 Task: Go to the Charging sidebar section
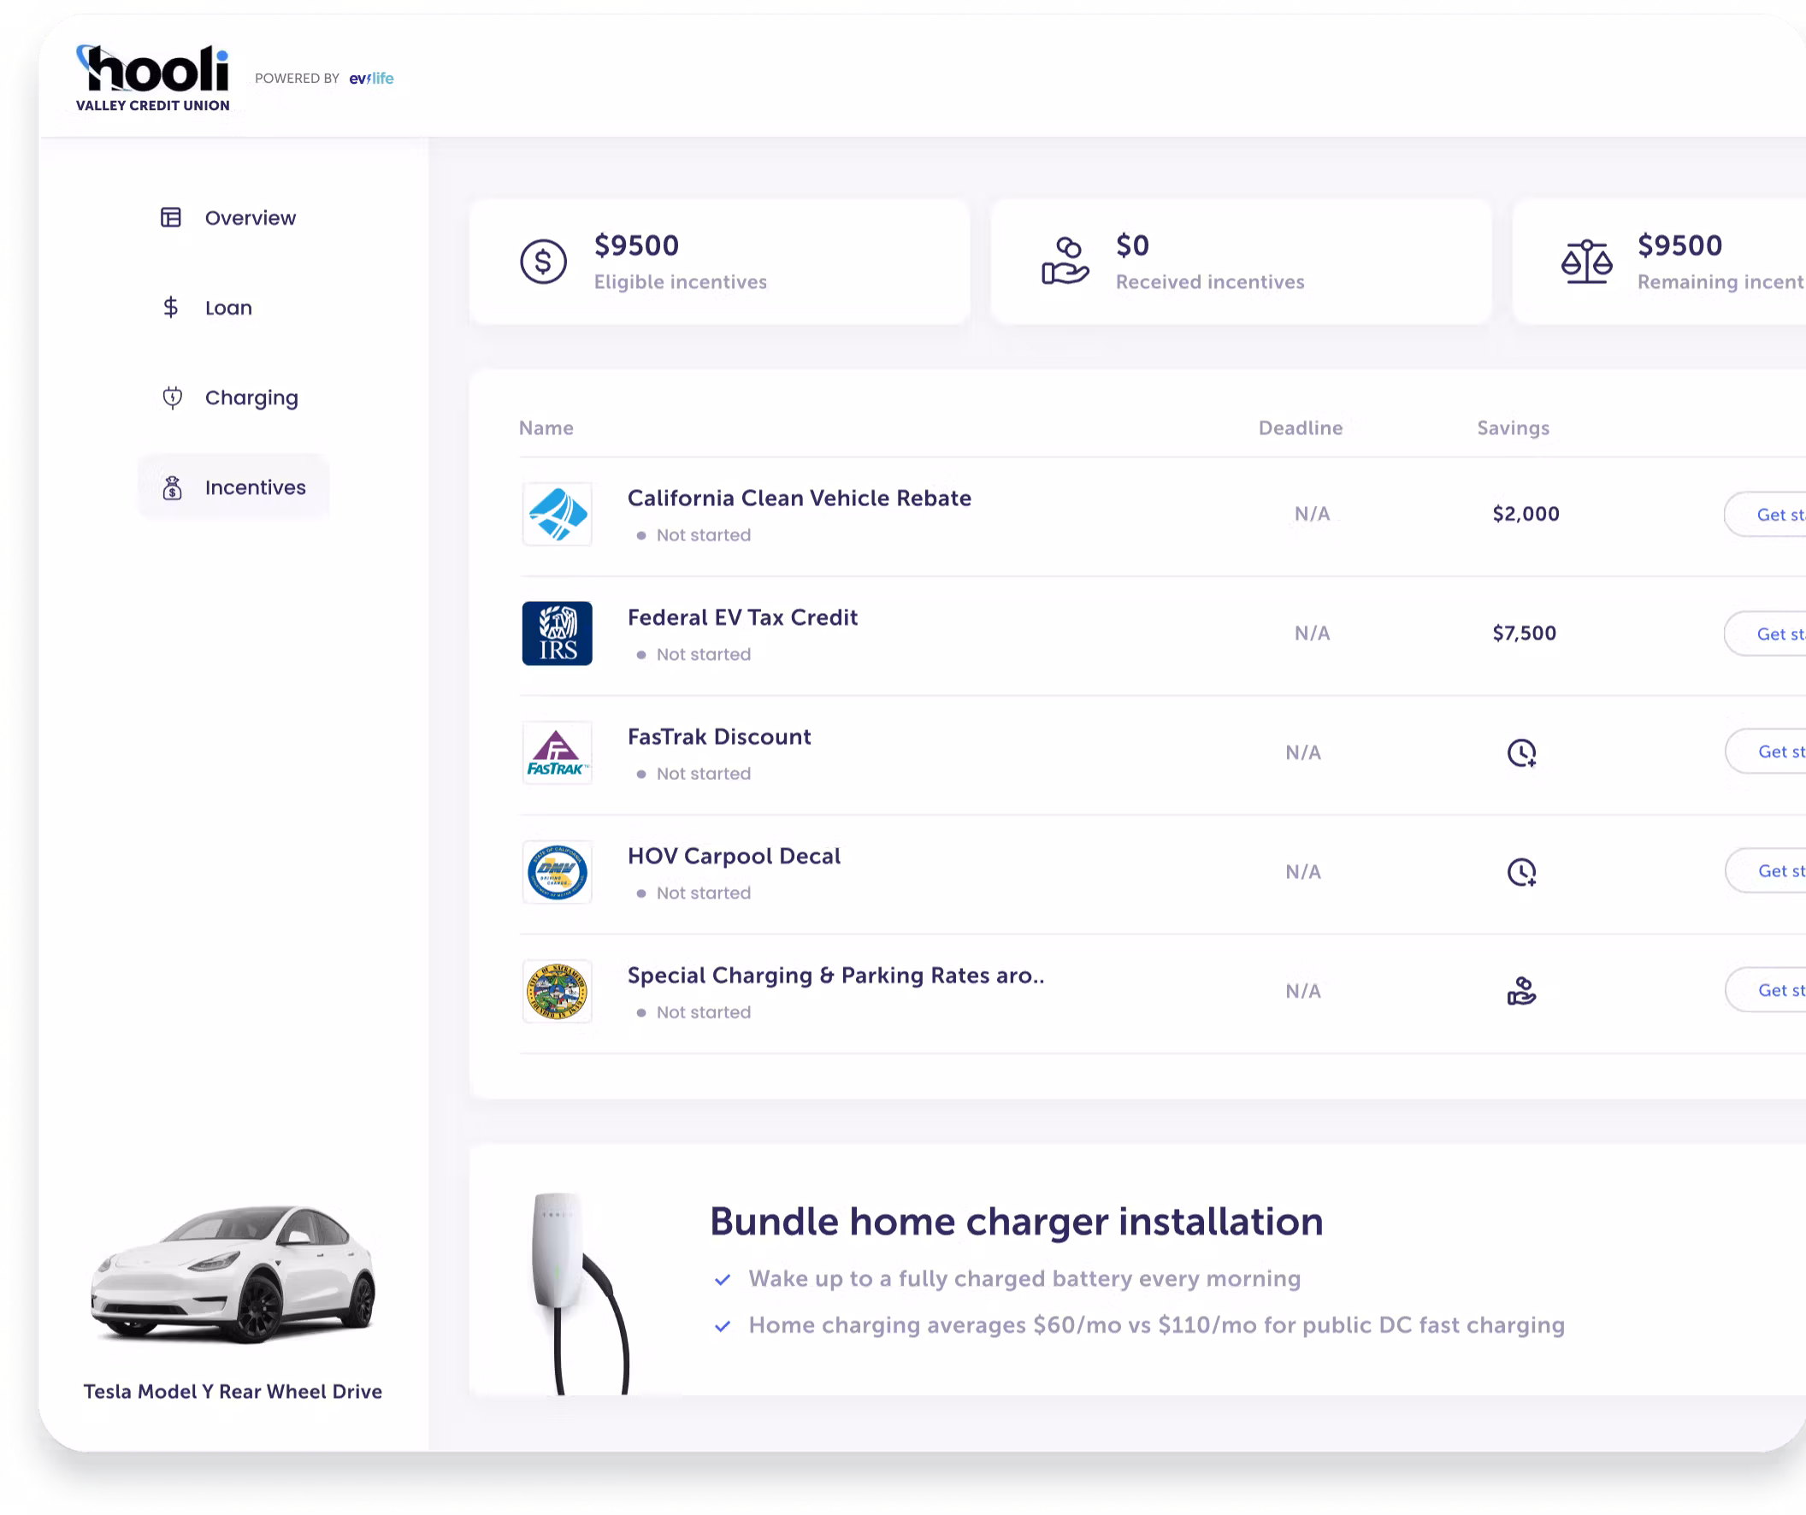pos(251,398)
